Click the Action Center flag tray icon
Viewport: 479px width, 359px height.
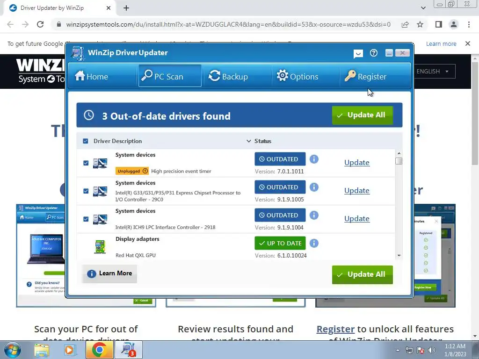421,350
